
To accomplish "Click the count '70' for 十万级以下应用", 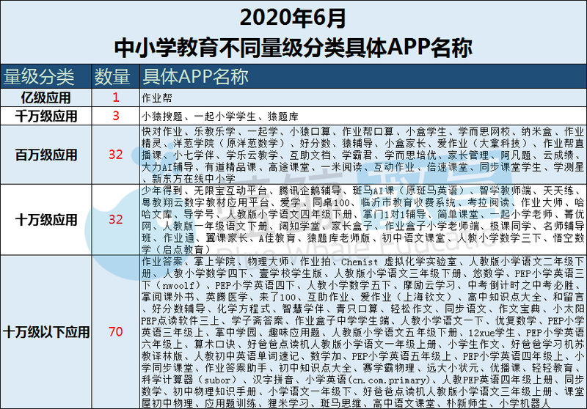I will pos(116,331).
